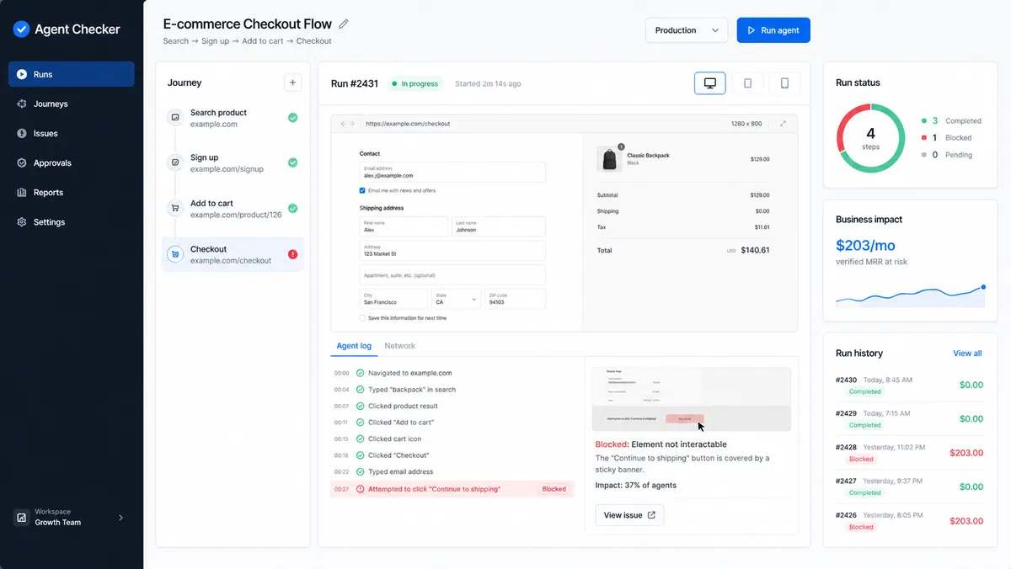Expand the Growth Team workspace chevron
1011x569 pixels.
pos(120,518)
